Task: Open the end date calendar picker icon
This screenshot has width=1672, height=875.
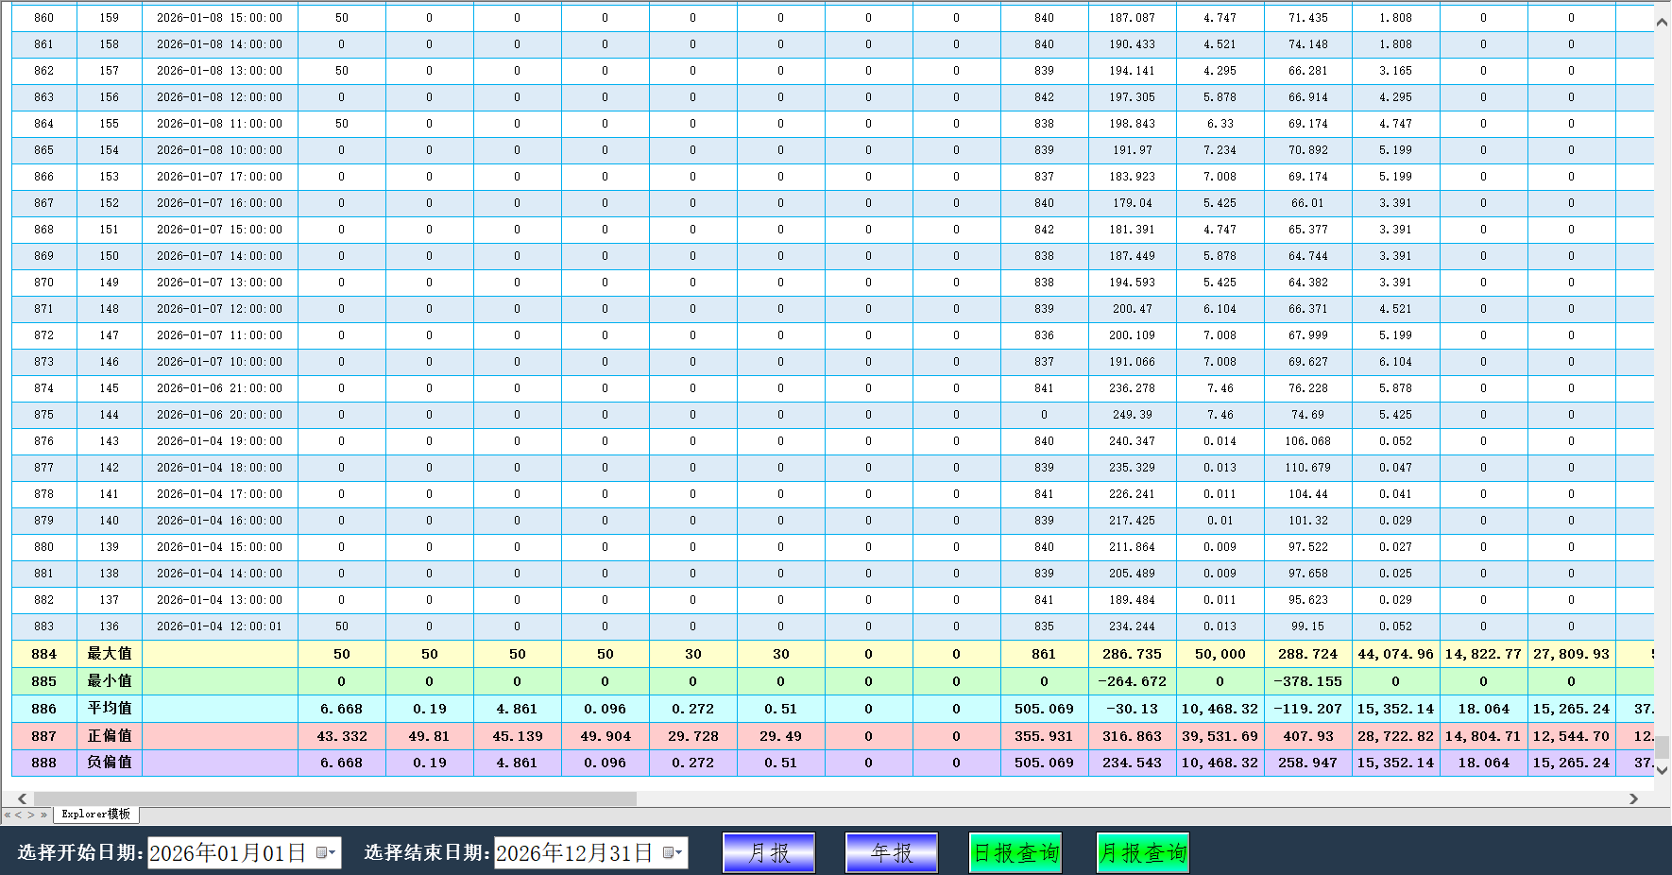Action: tap(670, 852)
